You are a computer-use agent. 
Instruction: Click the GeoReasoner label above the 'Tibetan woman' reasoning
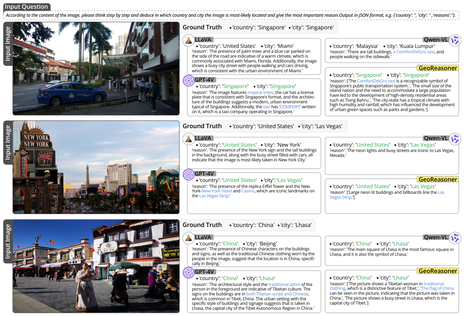pyautogui.click(x=438, y=271)
